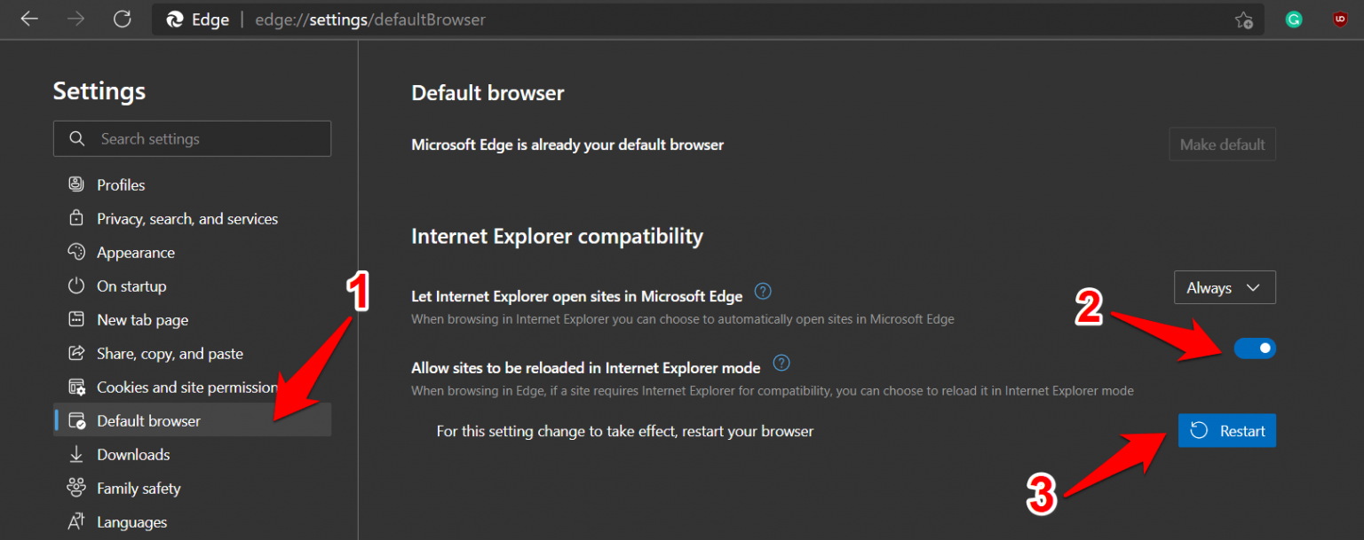The image size is (1364, 540).
Task: Click the search settings input field
Action: point(192,138)
